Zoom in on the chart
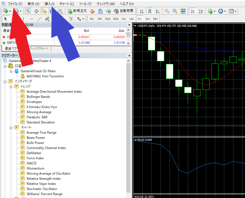 point(167,11)
